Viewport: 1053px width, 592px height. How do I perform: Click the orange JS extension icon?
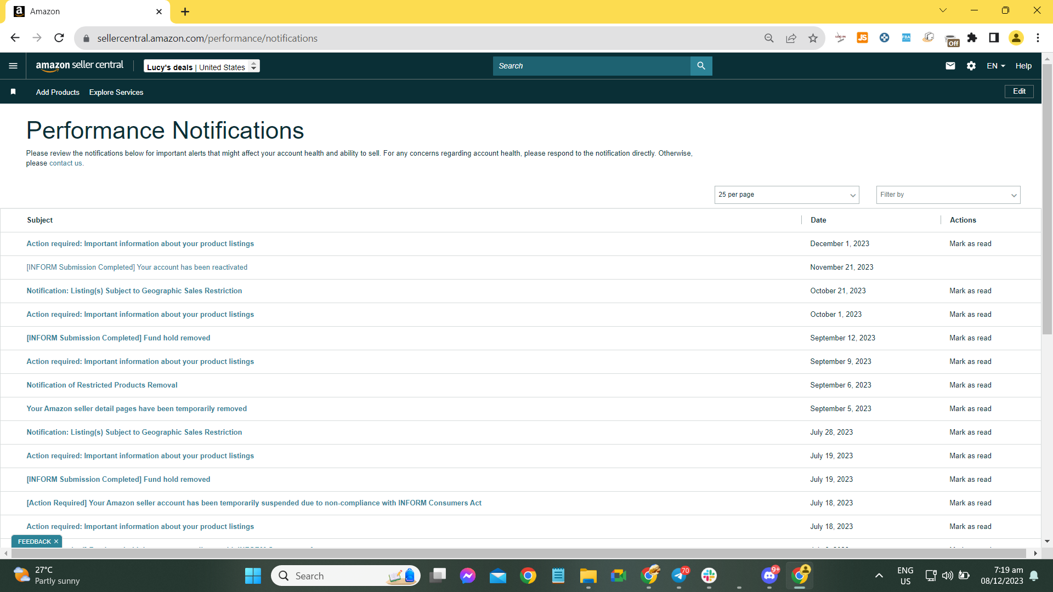tap(862, 38)
